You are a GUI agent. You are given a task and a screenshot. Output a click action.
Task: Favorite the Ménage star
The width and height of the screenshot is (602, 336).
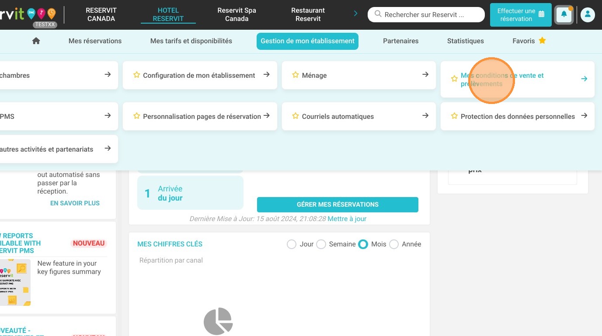point(296,75)
